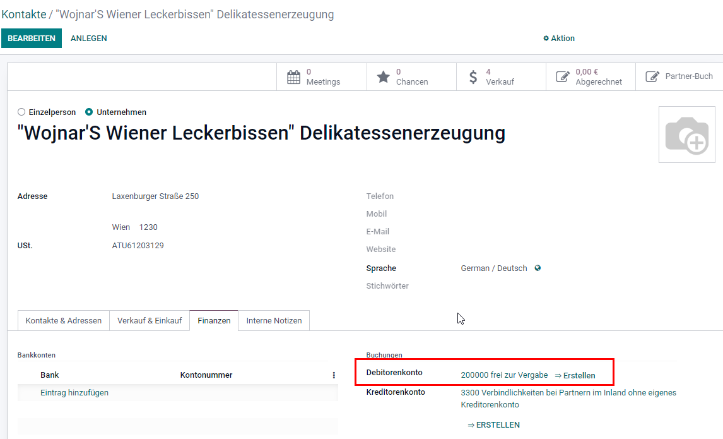The width and height of the screenshot is (723, 439).
Task: Switch to the Verkauf & Einkauf tab
Action: pyautogui.click(x=150, y=320)
